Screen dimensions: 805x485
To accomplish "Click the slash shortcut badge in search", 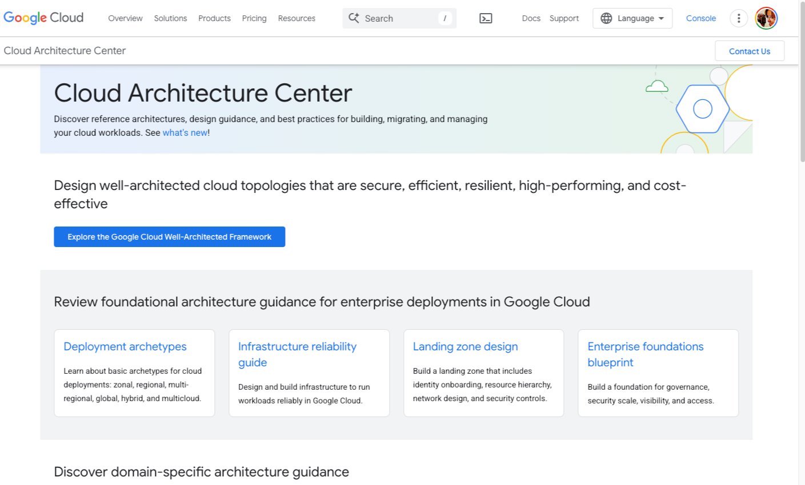I will (x=445, y=18).
